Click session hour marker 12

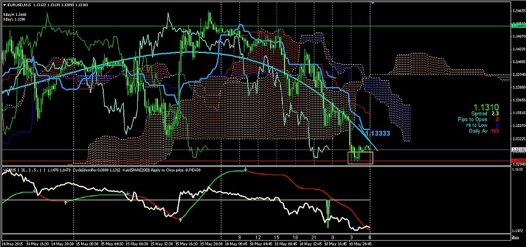point(258,237)
